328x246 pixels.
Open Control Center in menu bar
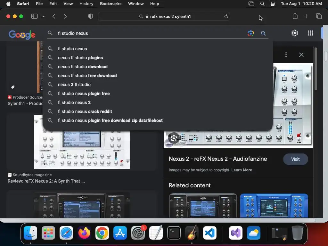coord(273,4)
